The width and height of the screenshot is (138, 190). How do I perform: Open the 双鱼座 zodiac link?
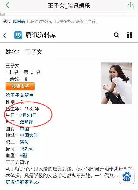[27, 122]
